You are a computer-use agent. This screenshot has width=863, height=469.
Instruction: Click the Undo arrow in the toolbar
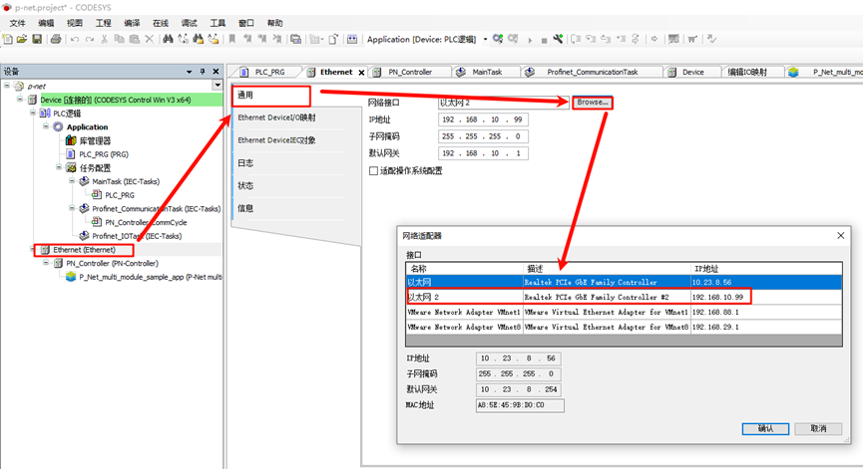tap(76, 39)
